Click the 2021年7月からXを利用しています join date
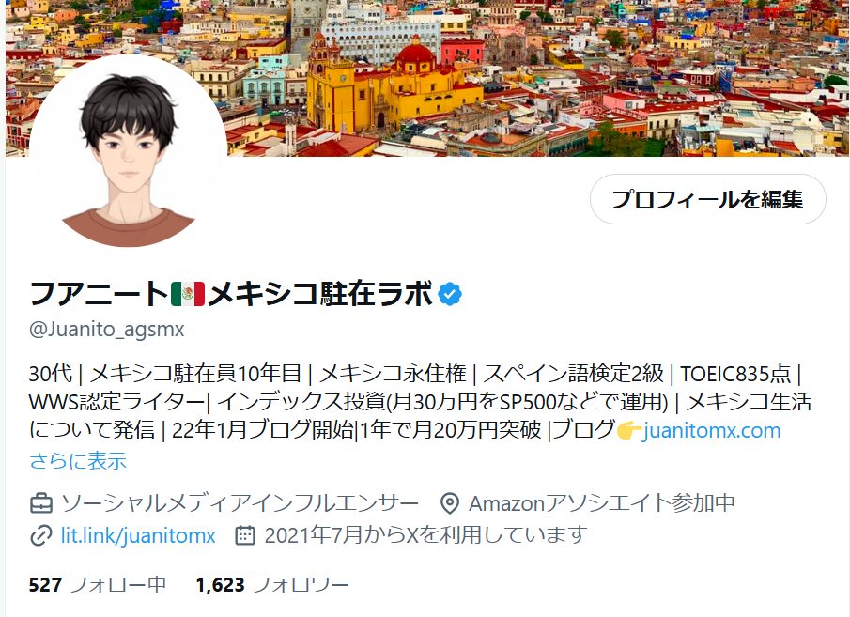This screenshot has height=617, width=850. (426, 535)
